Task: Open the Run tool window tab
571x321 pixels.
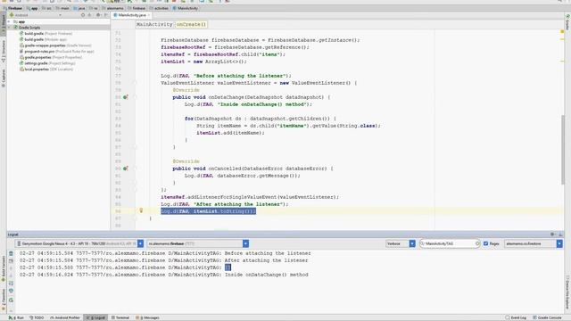Action: tap(16, 317)
